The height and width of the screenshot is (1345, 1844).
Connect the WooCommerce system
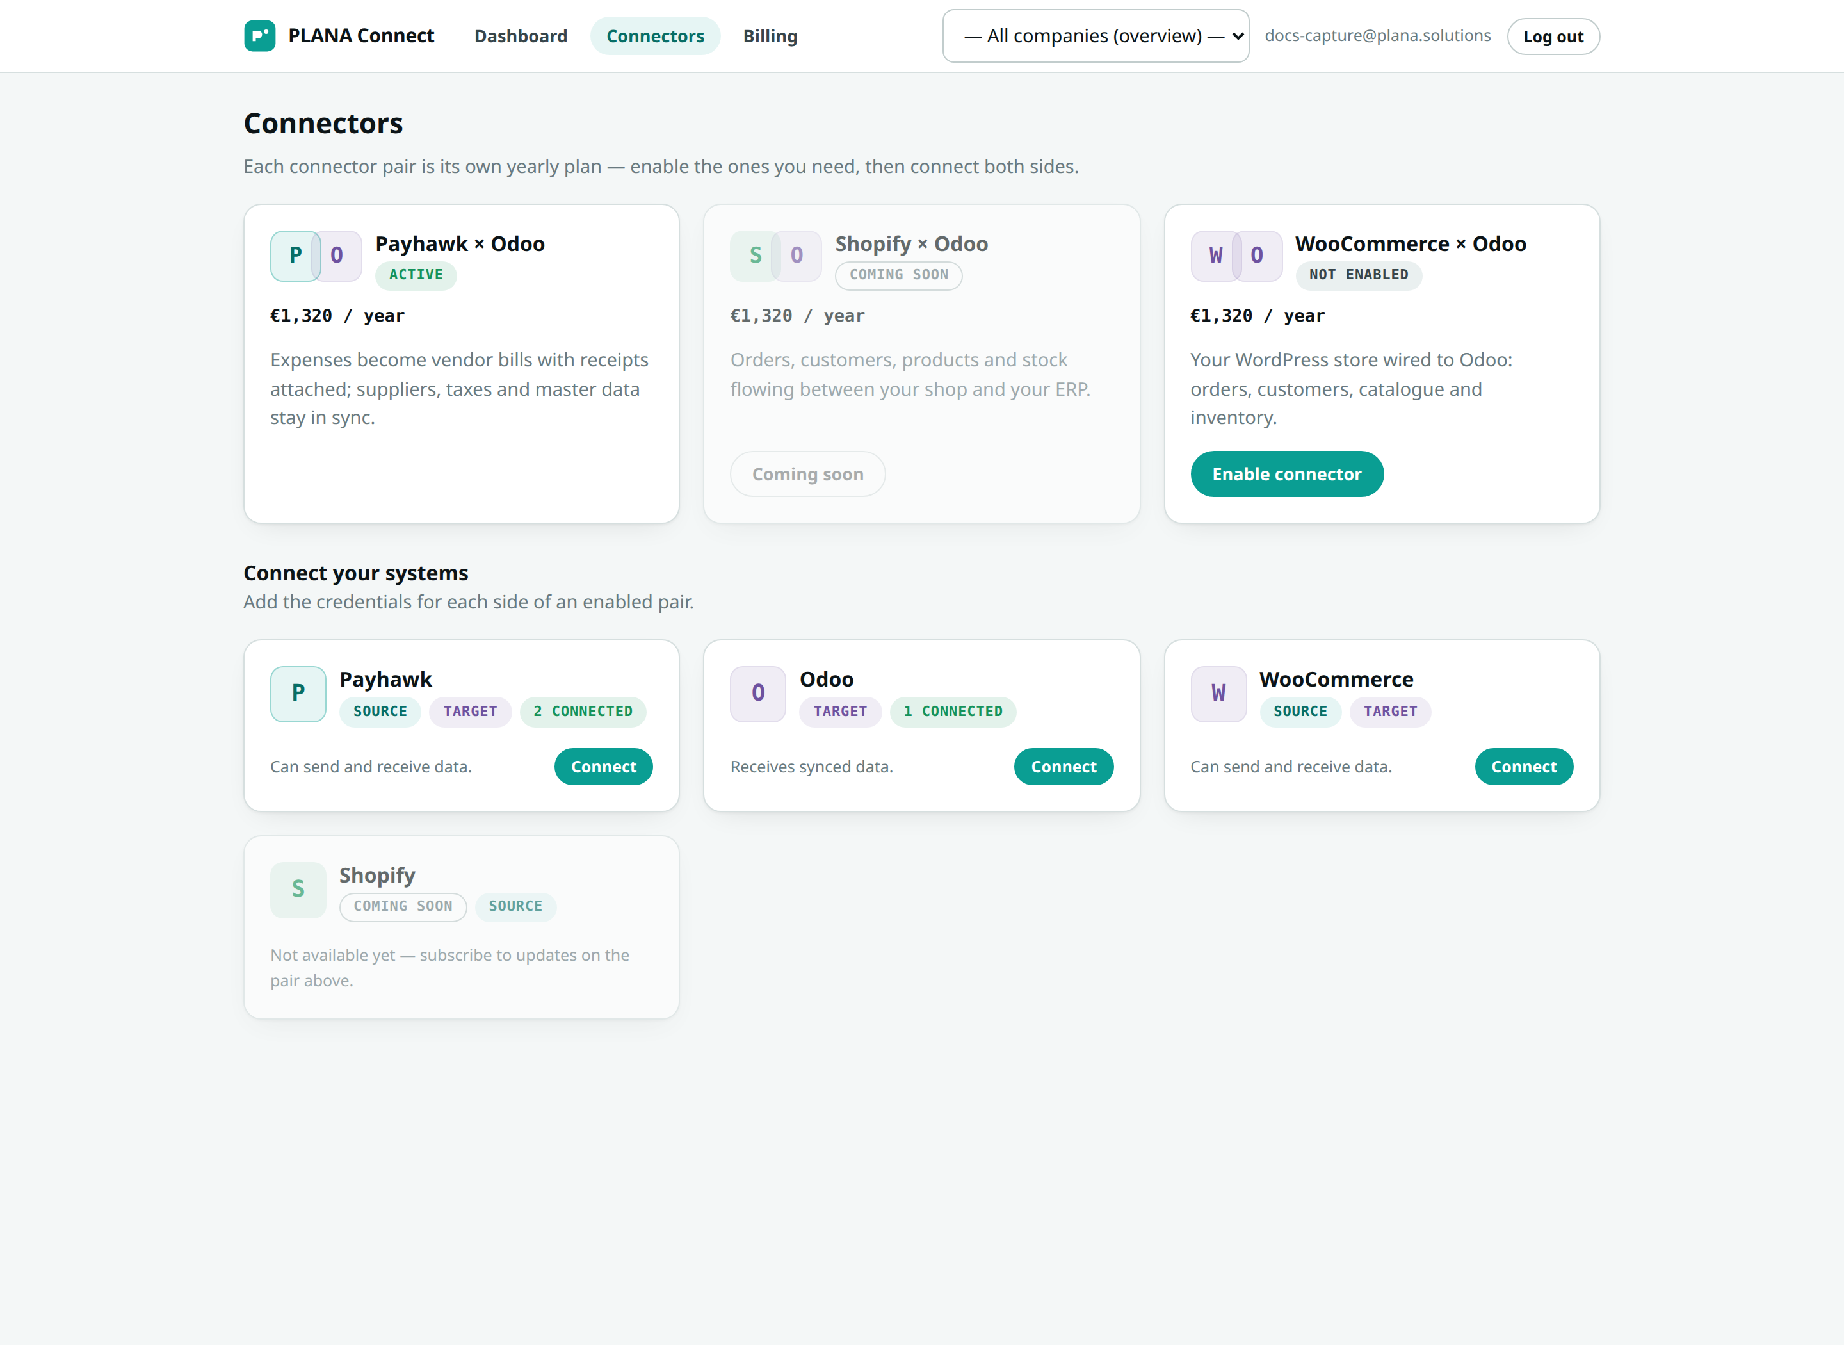pos(1523,766)
